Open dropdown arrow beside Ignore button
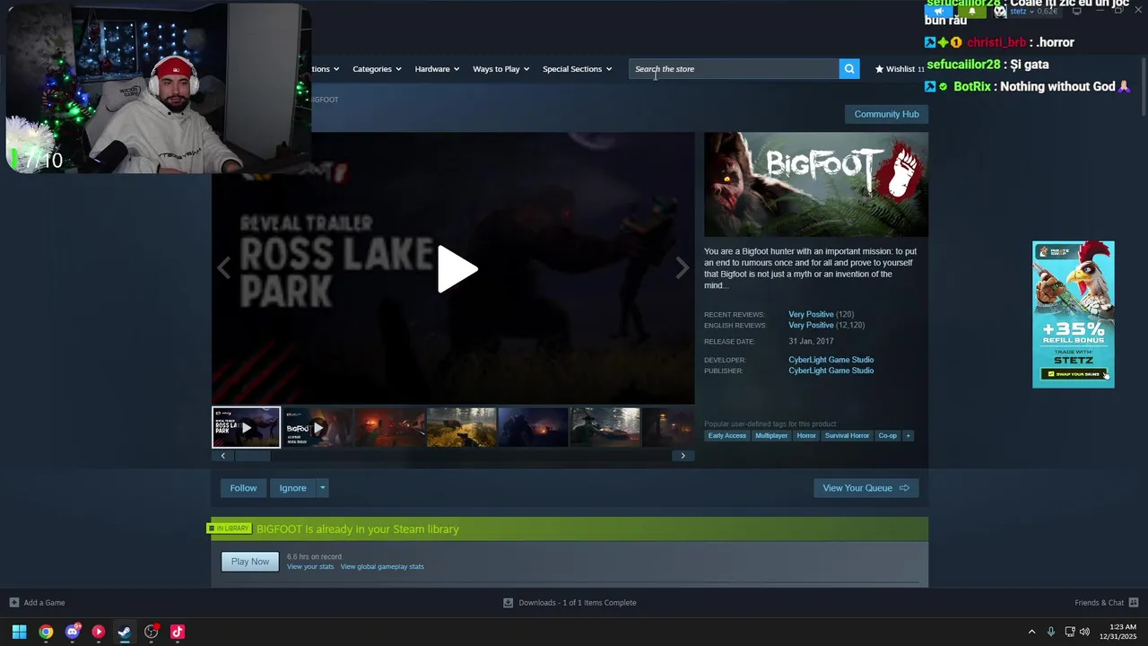1148x646 pixels. point(323,488)
